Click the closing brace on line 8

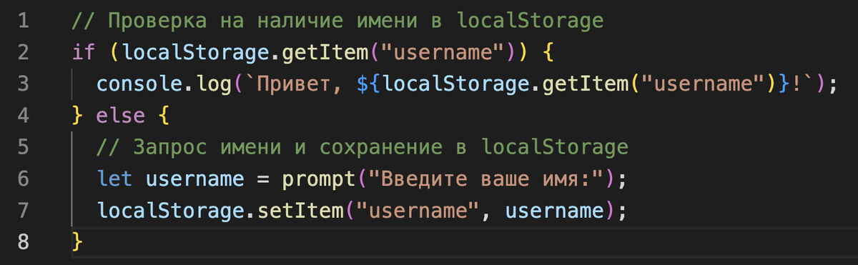pos(78,241)
